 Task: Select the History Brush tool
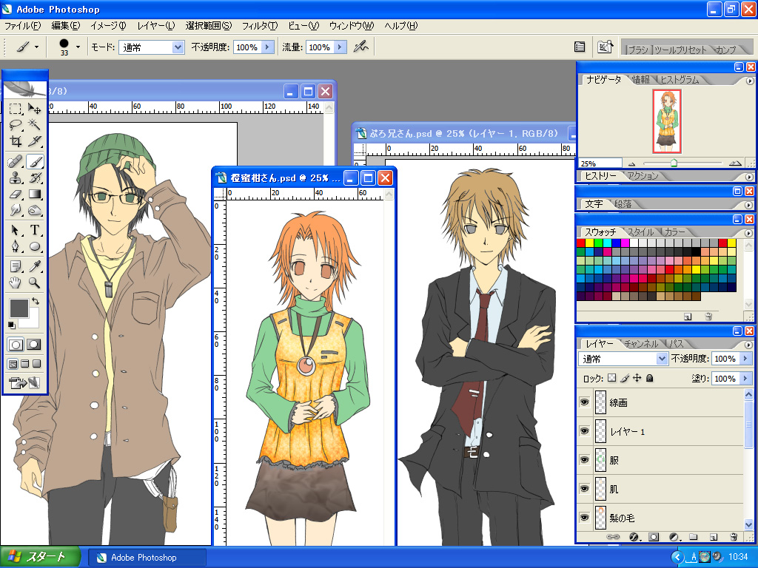pos(35,177)
